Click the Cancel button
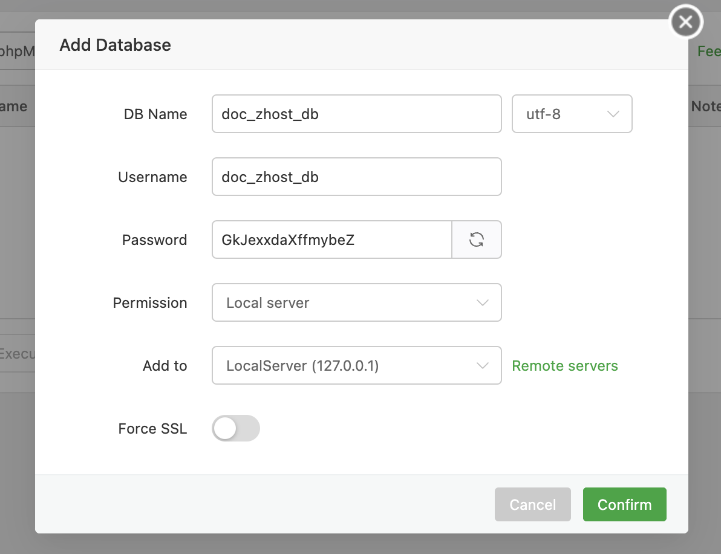 pos(532,504)
